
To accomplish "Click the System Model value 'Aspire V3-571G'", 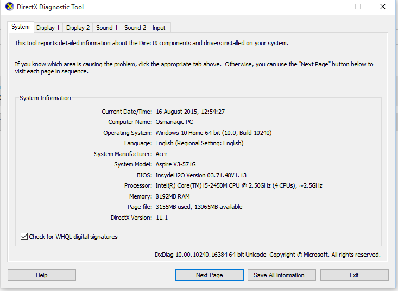I will point(175,165).
